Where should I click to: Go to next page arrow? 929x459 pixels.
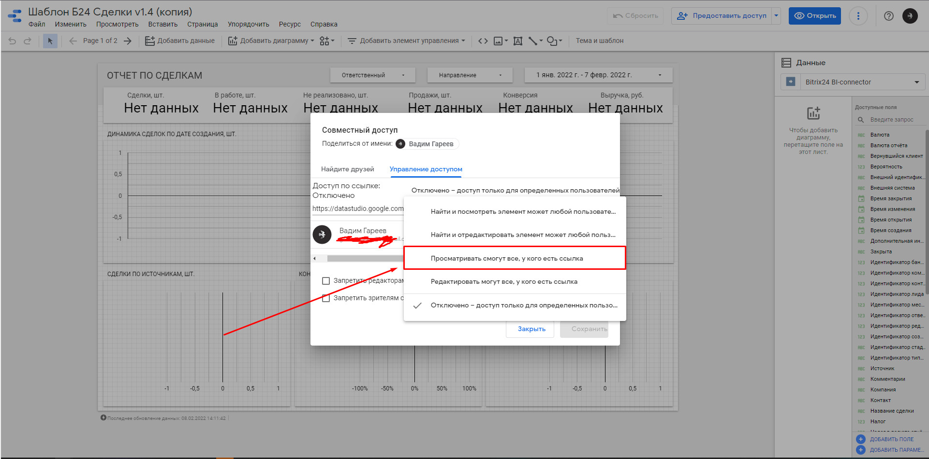tap(128, 41)
